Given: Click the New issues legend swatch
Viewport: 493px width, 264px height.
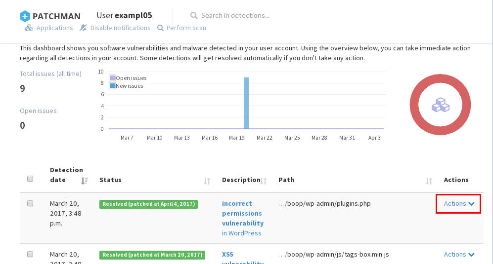Looking at the screenshot, I should click(x=112, y=86).
